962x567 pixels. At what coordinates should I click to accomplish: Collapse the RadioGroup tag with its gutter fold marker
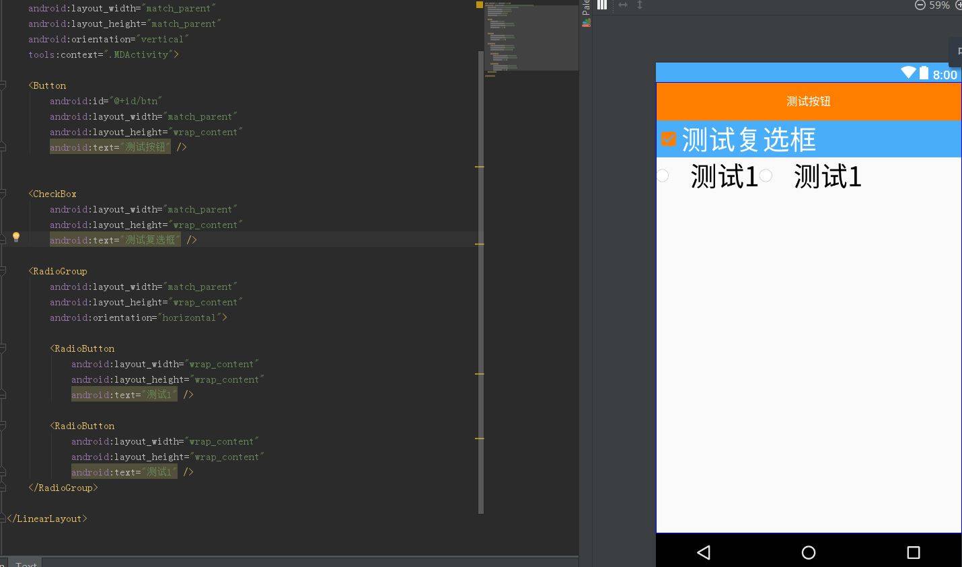click(3, 271)
